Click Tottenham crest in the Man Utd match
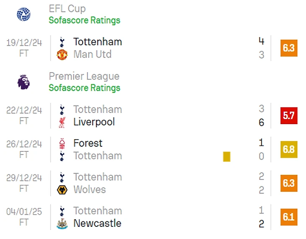The height and width of the screenshot is (239, 306). click(x=62, y=42)
